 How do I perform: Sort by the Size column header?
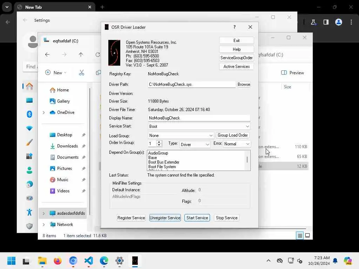coord(287,87)
